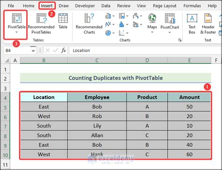The width and height of the screenshot is (222, 170).
Task: Select column C header
Action: [x=97, y=60]
